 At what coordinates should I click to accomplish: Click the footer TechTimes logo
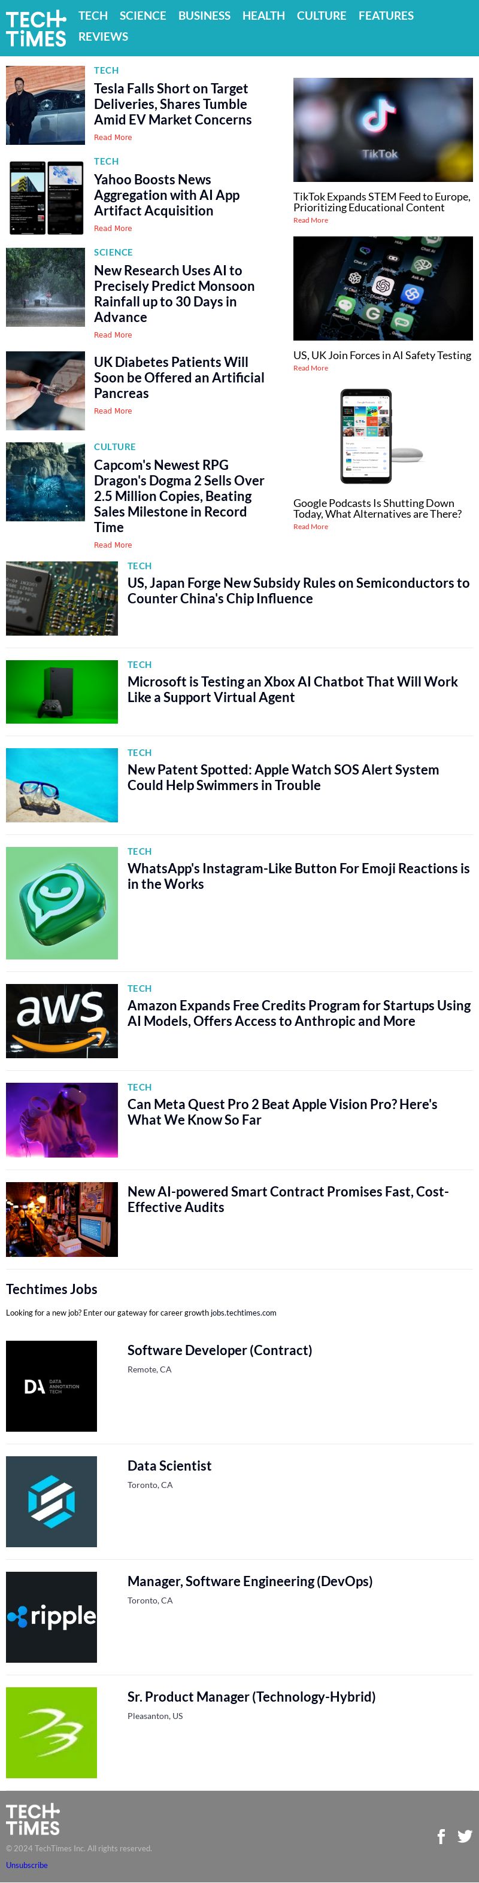(33, 1820)
